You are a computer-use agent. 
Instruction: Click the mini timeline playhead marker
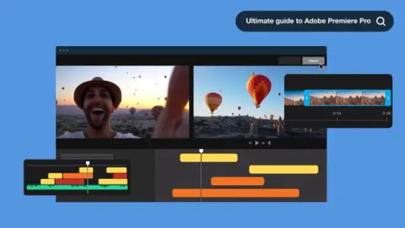88,163
